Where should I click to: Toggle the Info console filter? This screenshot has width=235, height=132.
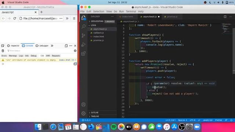pyautogui.click(x=27, y=56)
